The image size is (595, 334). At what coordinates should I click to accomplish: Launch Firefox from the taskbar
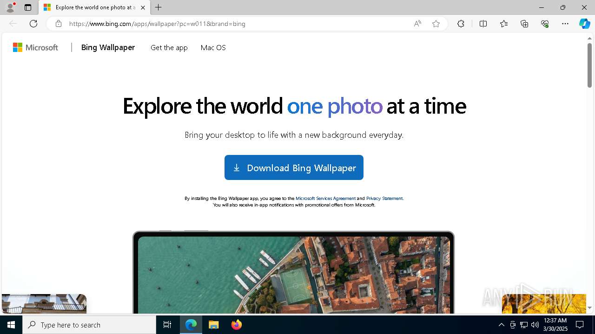click(x=236, y=325)
